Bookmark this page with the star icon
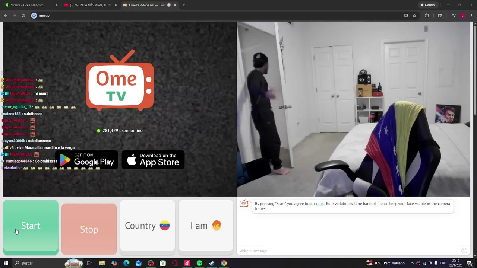The width and height of the screenshot is (477, 268). pos(414,16)
